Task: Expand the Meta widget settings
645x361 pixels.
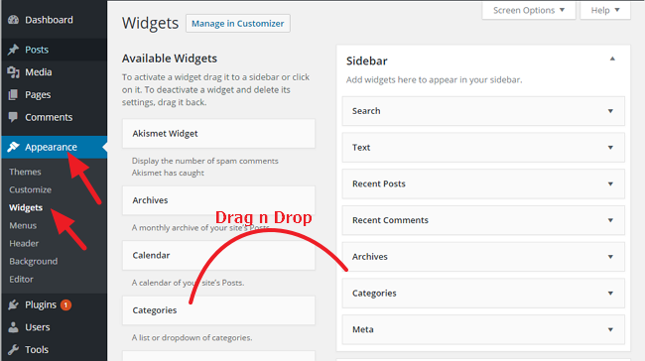Action: [x=610, y=329]
